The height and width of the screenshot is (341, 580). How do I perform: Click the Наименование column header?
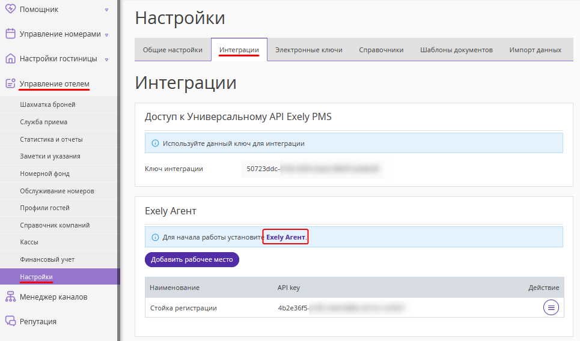(x=174, y=288)
